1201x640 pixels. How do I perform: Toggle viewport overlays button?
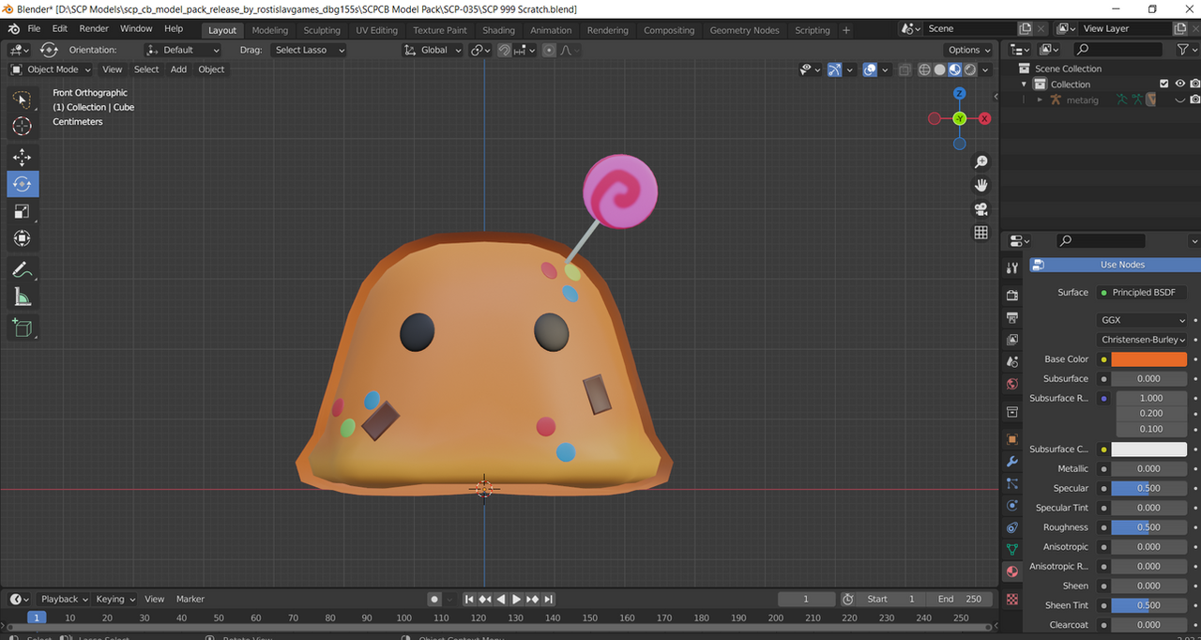[x=870, y=69]
